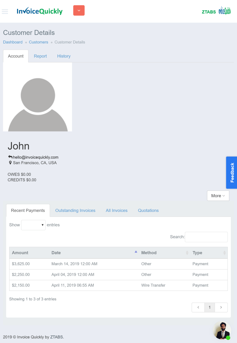Go to Dashboard breadcrumb link

point(13,42)
